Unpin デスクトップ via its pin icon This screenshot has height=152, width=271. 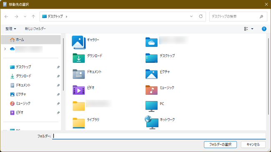coord(58,67)
